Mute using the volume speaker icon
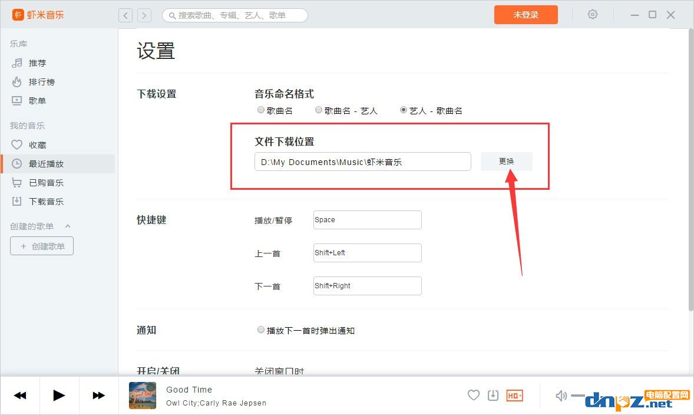Image resolution: width=694 pixels, height=415 pixels. (x=561, y=396)
